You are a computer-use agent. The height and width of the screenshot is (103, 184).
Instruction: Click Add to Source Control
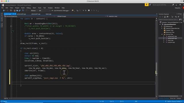[x=174, y=102]
